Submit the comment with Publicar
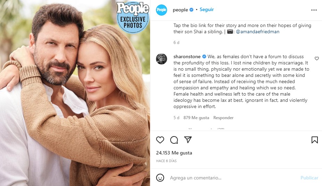Screen dimensions: 322x186 pyautogui.click(x=309, y=178)
